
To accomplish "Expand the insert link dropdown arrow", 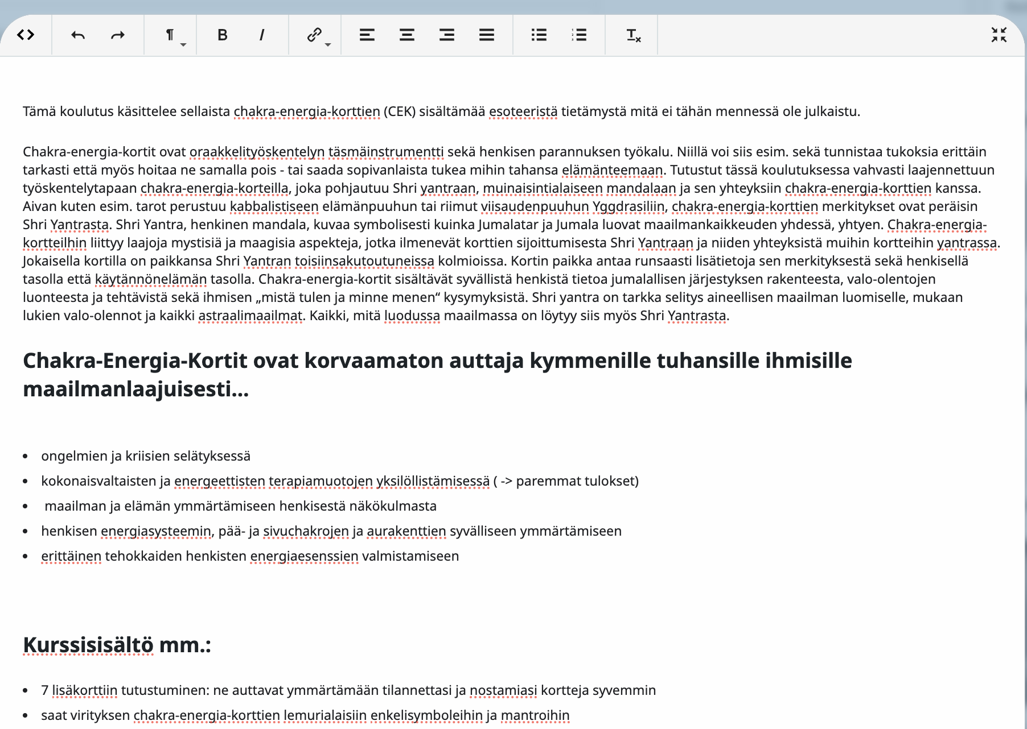I will tap(328, 44).
